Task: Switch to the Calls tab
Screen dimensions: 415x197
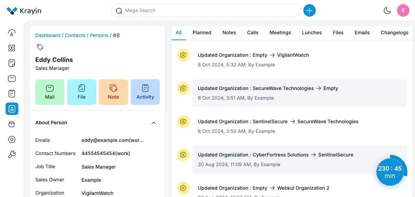Action: pyautogui.click(x=252, y=33)
